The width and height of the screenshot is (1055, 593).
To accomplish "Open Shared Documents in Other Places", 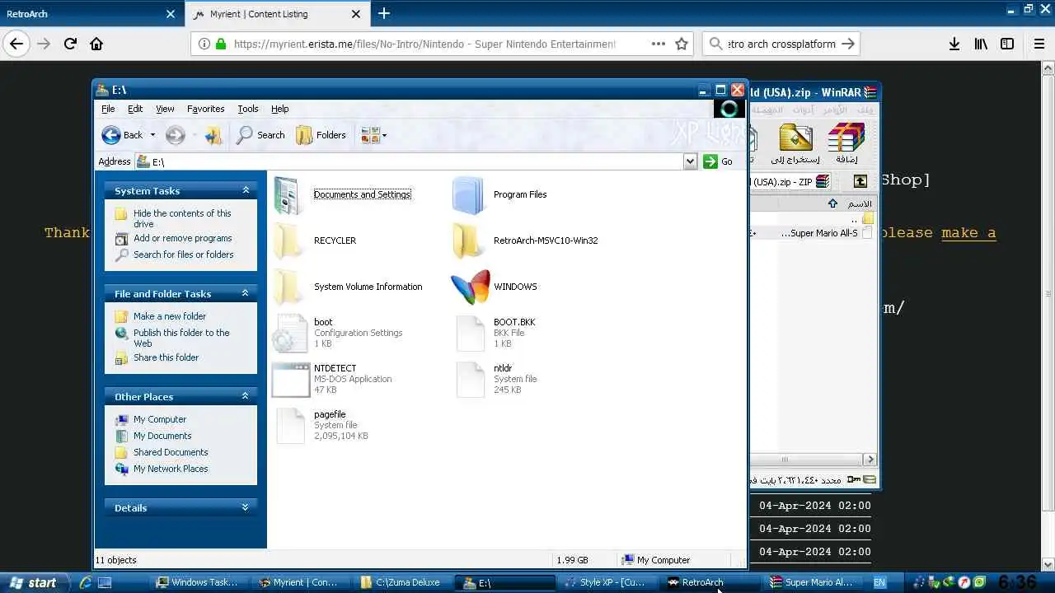I will pos(171,452).
